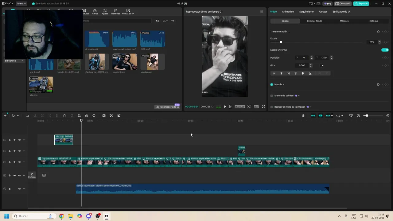393x221 pixels.
Task: Click the mirror flip icon in timeline toolbar
Action: (87, 116)
